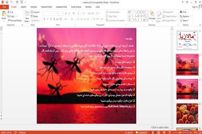This screenshot has height=134, width=202.
Task: Click the Sign in link
Action: tap(195, 7)
